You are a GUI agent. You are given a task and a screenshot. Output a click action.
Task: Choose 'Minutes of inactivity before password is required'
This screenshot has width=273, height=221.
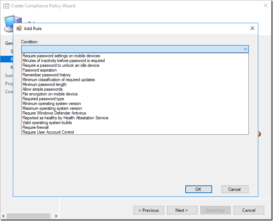click(x=63, y=61)
